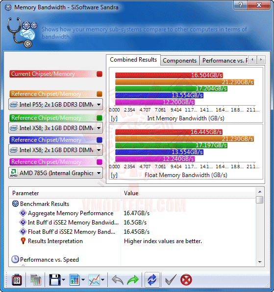Toggle the green Reference Chipset/Memory swatch
The image size is (274, 292).
point(100,118)
